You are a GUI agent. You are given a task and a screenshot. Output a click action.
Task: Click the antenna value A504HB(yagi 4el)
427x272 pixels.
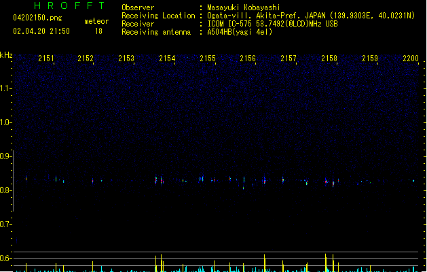(x=240, y=32)
